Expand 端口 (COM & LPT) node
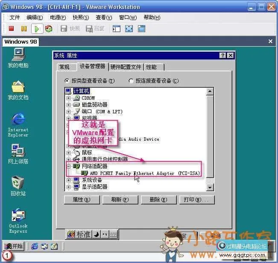Screen dimensions: 278x263 [68, 112]
